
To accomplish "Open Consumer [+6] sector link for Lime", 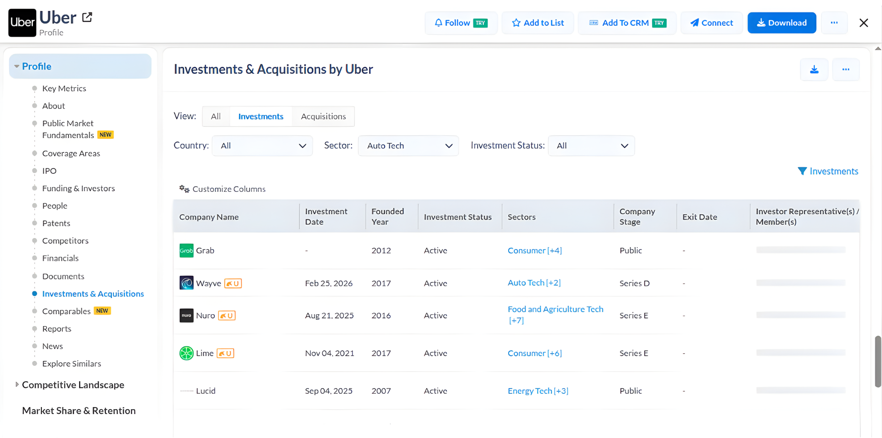I will [535, 353].
